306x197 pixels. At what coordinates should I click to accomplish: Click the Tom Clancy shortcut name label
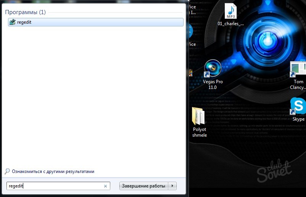298,84
